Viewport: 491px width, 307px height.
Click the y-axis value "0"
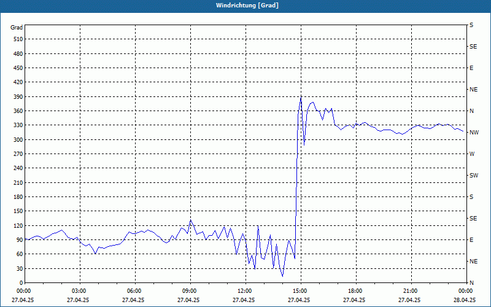(x=21, y=283)
